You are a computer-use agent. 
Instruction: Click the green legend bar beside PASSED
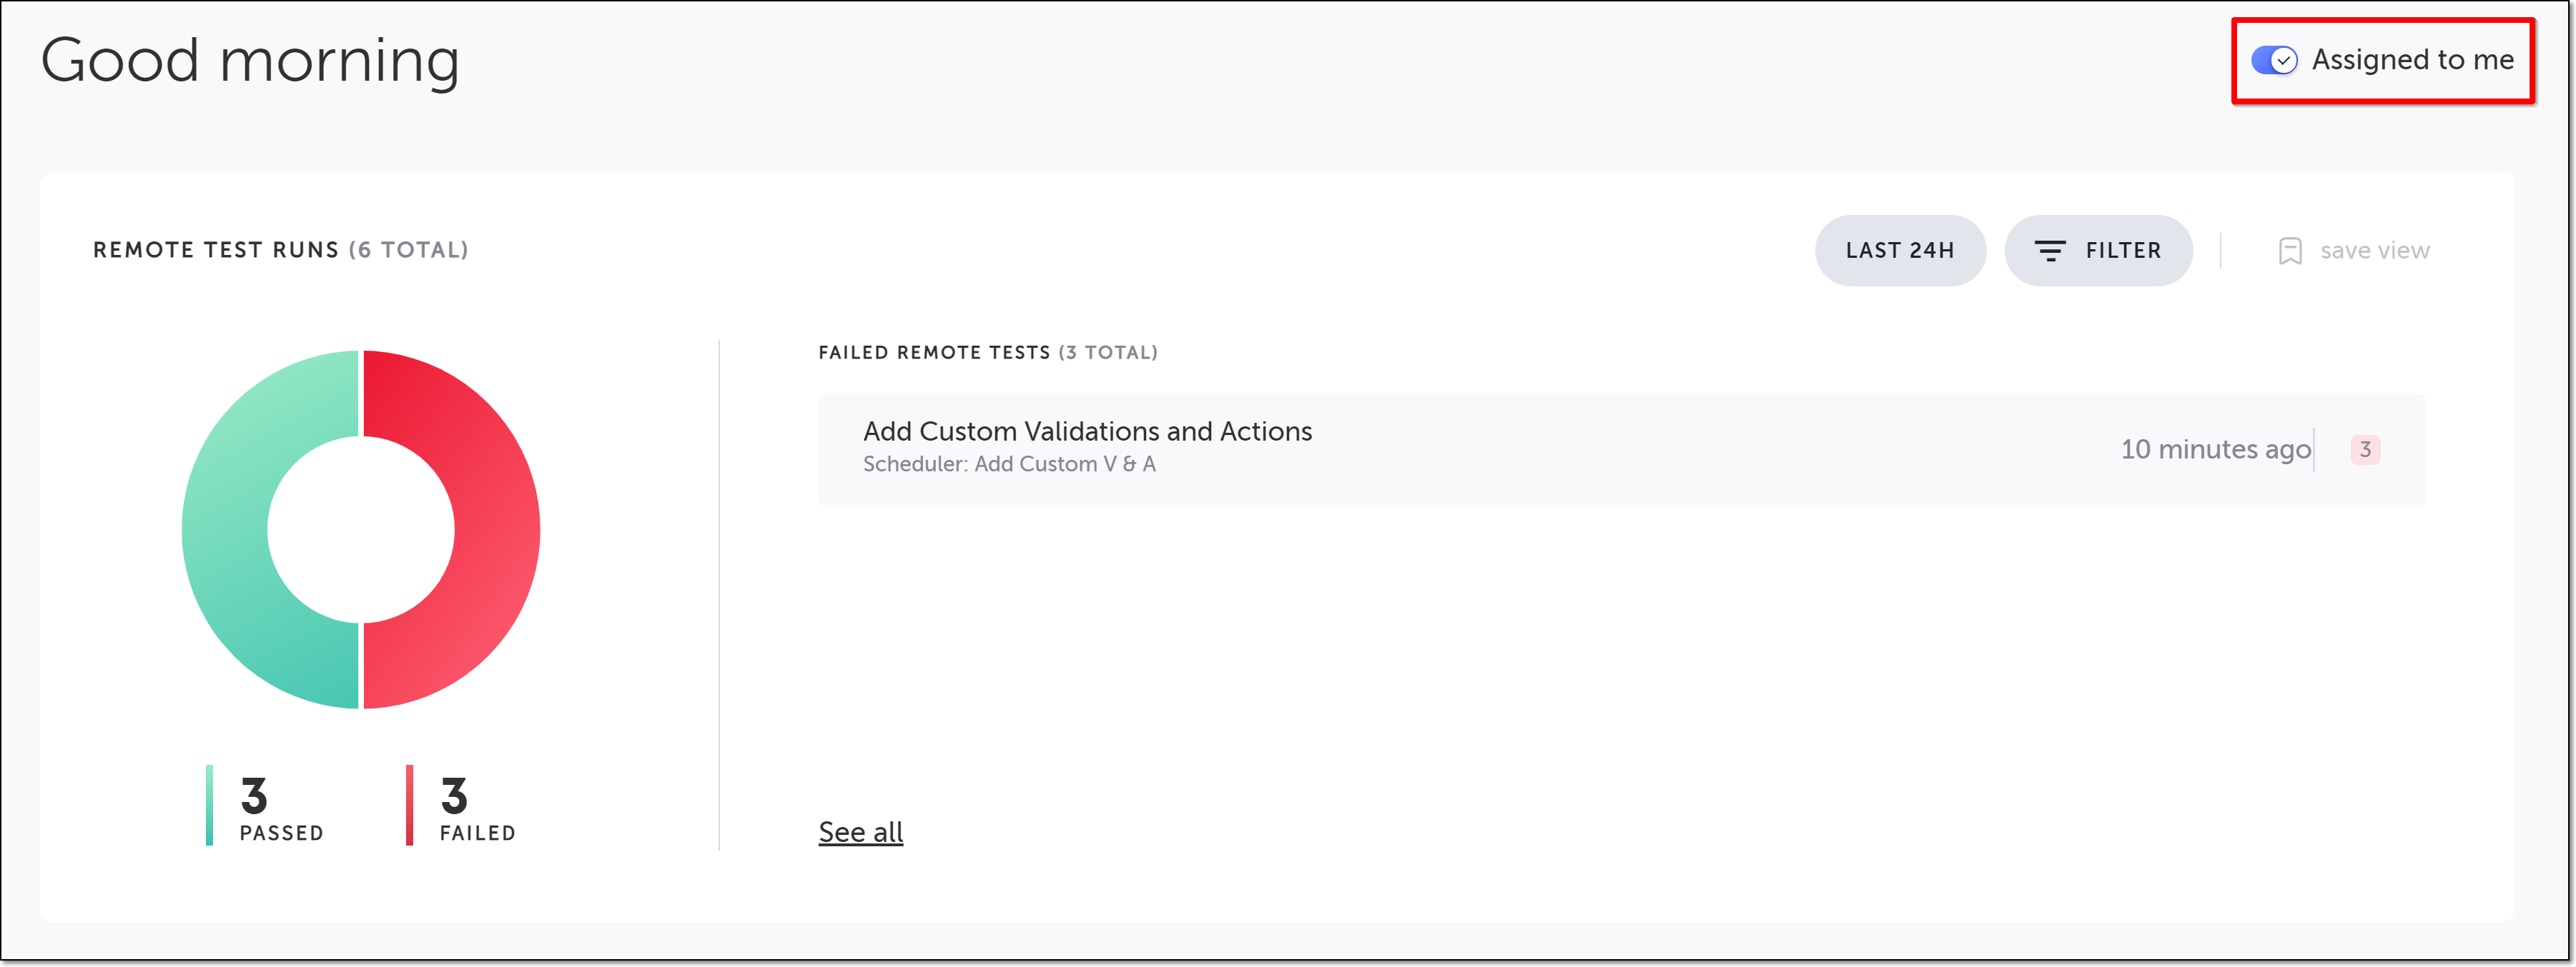point(209,805)
